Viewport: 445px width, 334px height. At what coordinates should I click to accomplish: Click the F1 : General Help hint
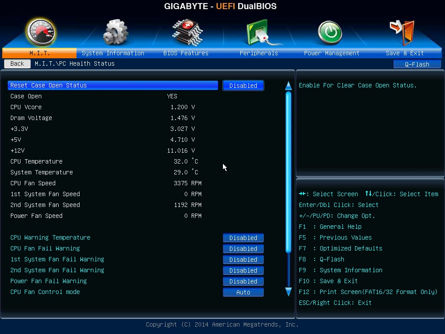[330, 227]
